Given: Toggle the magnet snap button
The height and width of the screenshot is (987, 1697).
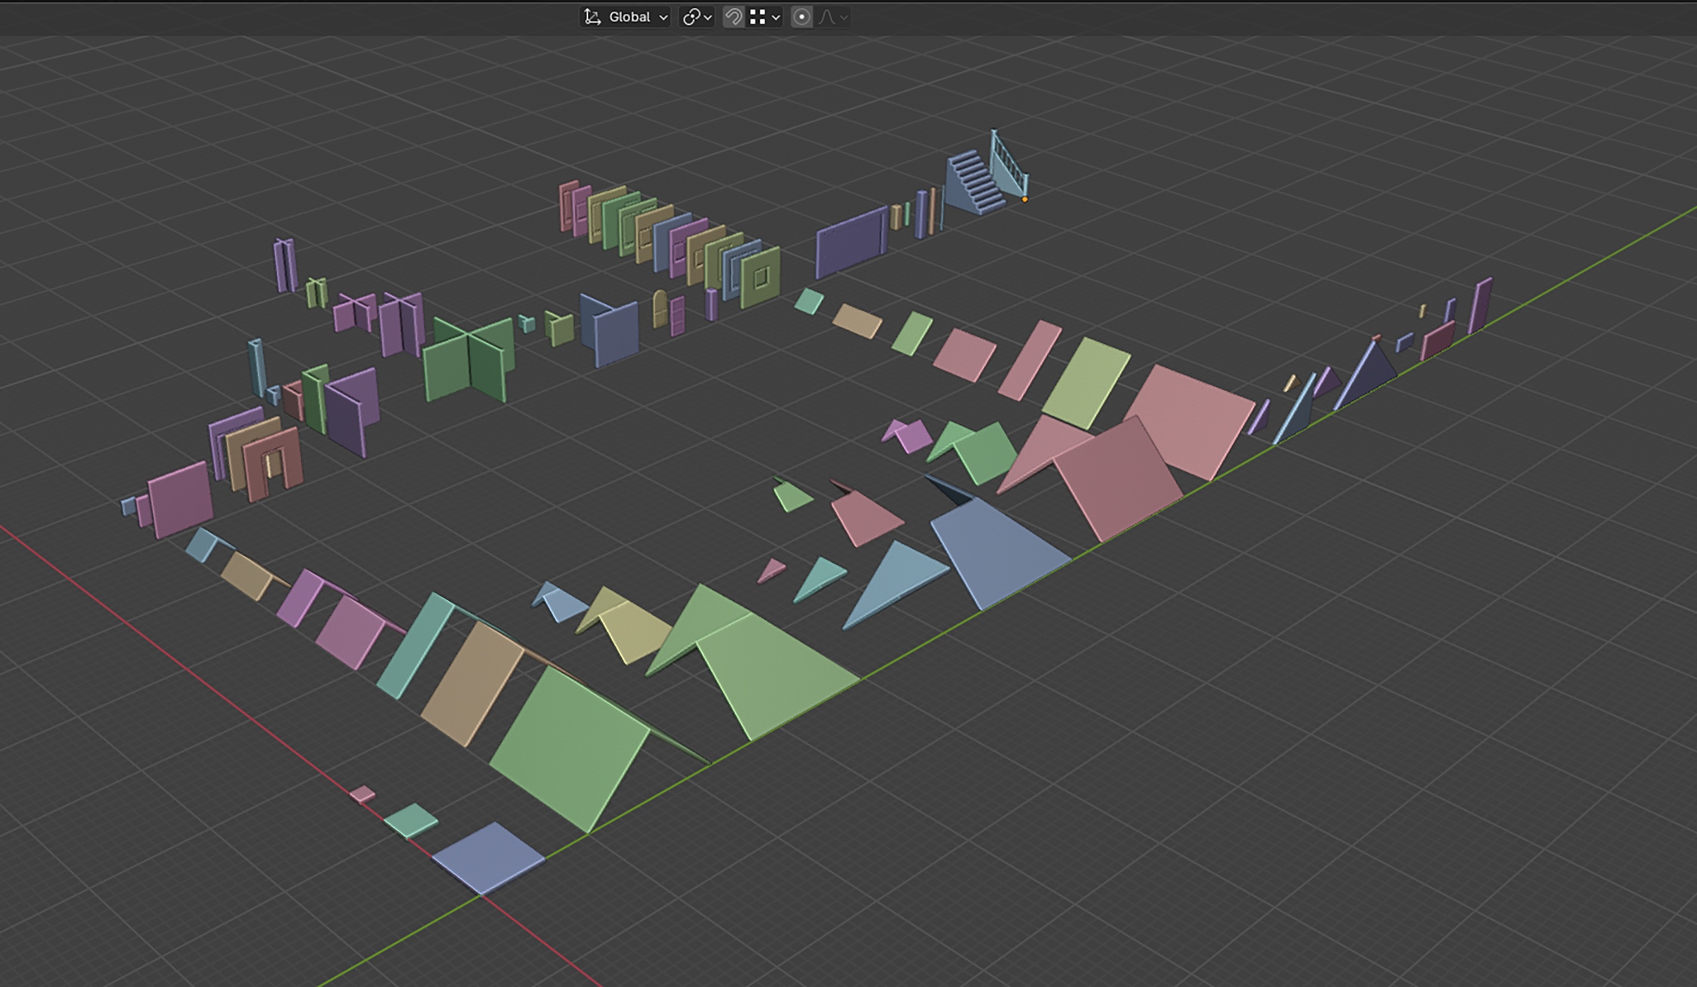Looking at the screenshot, I should click(x=733, y=17).
